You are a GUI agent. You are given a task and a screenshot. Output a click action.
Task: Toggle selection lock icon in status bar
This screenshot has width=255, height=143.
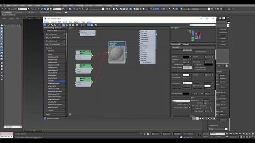pyautogui.click(x=144, y=134)
